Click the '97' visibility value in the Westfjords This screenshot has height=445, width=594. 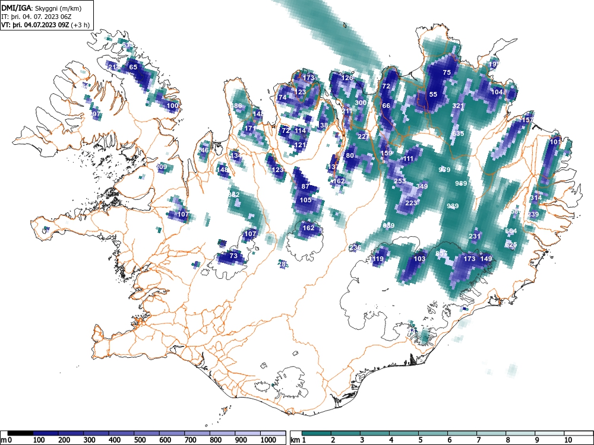pos(96,114)
